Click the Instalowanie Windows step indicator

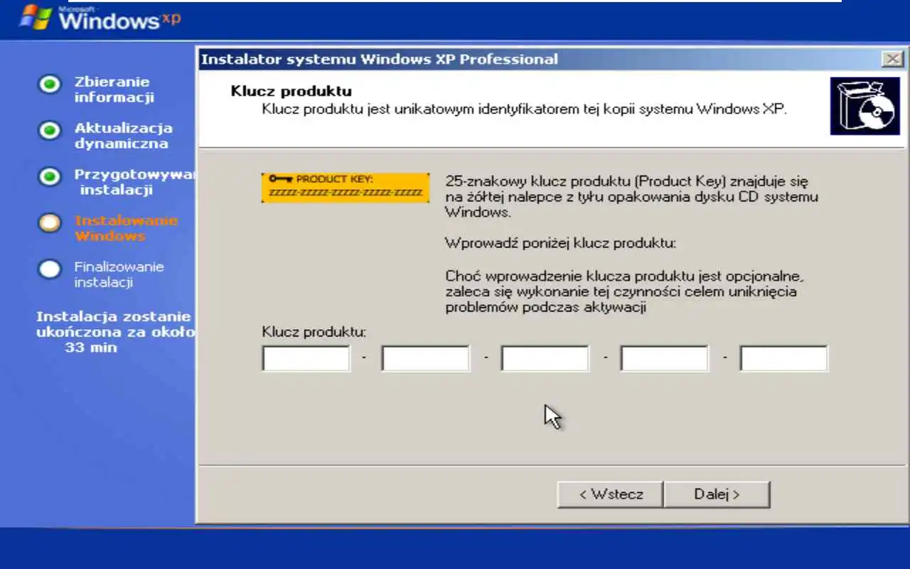(49, 223)
